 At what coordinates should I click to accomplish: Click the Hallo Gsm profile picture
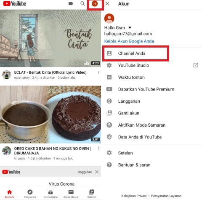click(x=109, y=19)
